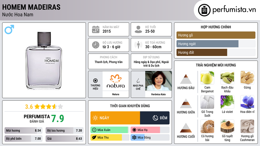Image resolution: width=260 pixels, height=146 pixels.
Task: Click the HỢP HƯƠNG CHÍNH heading
Action: (216, 27)
